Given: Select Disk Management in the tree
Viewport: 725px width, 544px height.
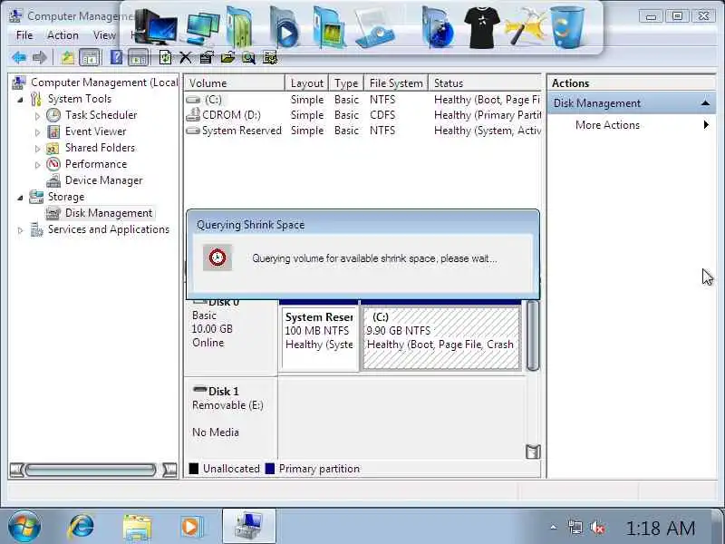Looking at the screenshot, I should pos(108,213).
